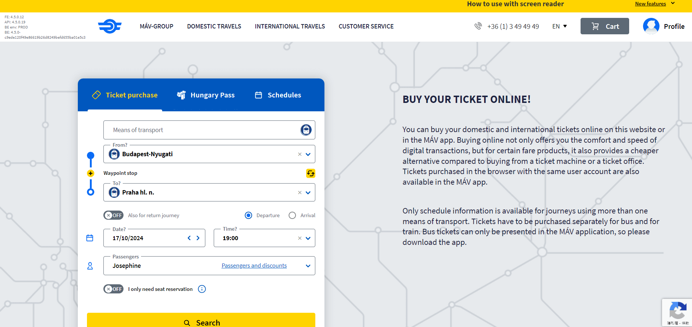Open the Cart button
The width and height of the screenshot is (692, 327).
605,26
